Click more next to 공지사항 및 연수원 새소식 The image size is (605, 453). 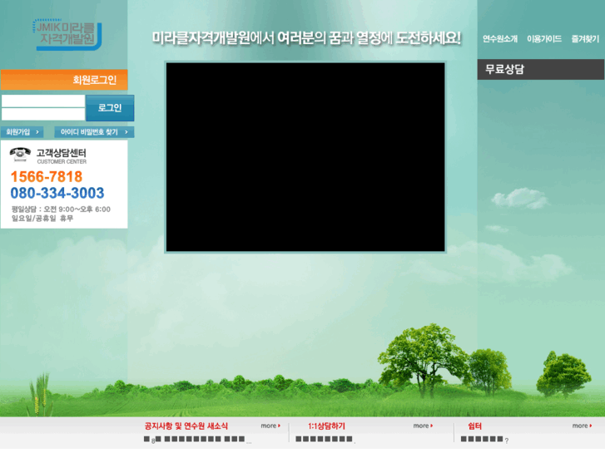270,426
